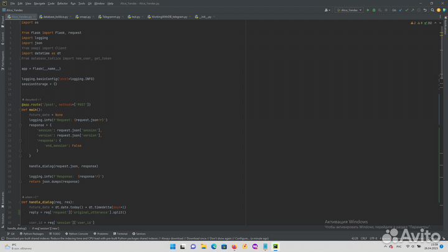
Task: Place cursor on 'app = Flask(__name__)' line
Action: [41, 68]
